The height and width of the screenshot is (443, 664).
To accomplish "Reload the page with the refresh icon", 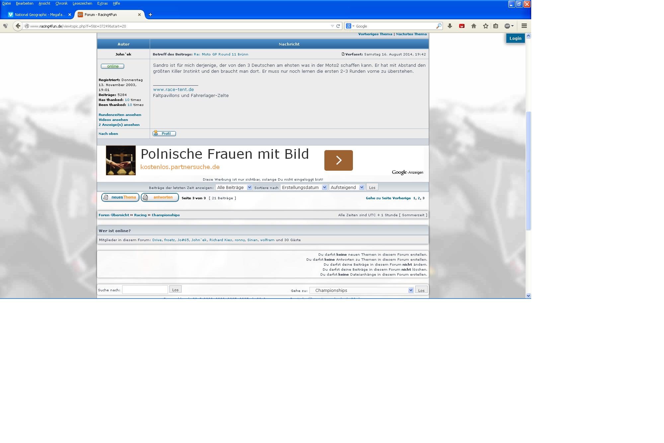I will [338, 26].
